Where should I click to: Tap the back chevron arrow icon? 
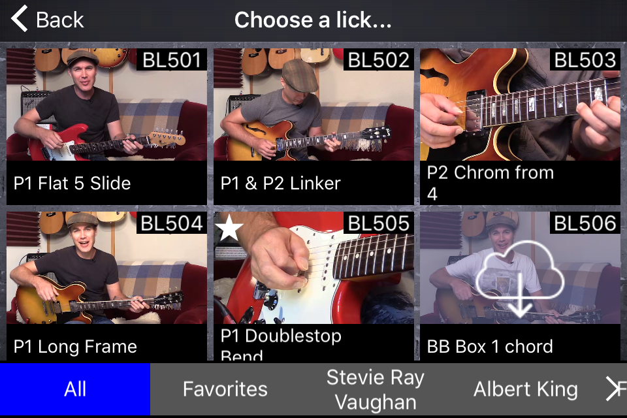click(x=19, y=18)
